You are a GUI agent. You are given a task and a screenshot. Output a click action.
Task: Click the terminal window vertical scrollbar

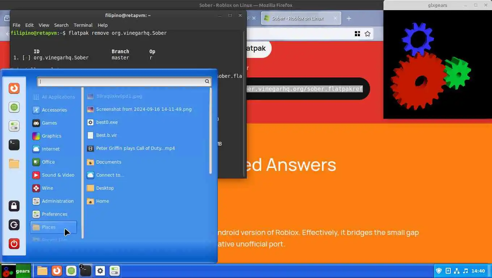coord(245,104)
